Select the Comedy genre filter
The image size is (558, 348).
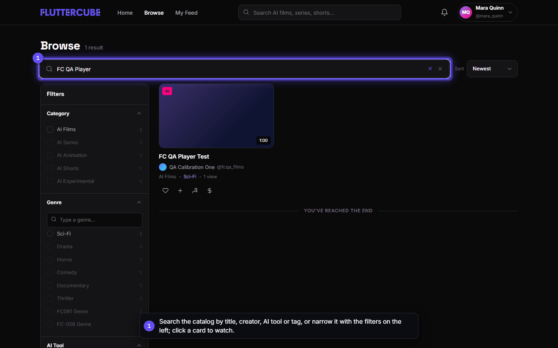click(50, 273)
